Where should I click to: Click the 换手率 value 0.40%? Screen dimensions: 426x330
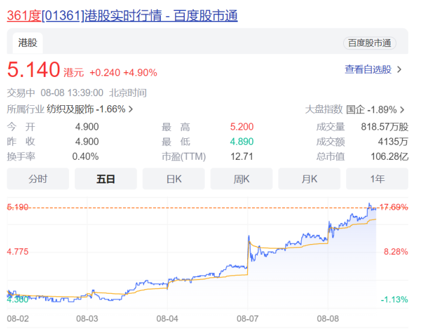[85, 156]
